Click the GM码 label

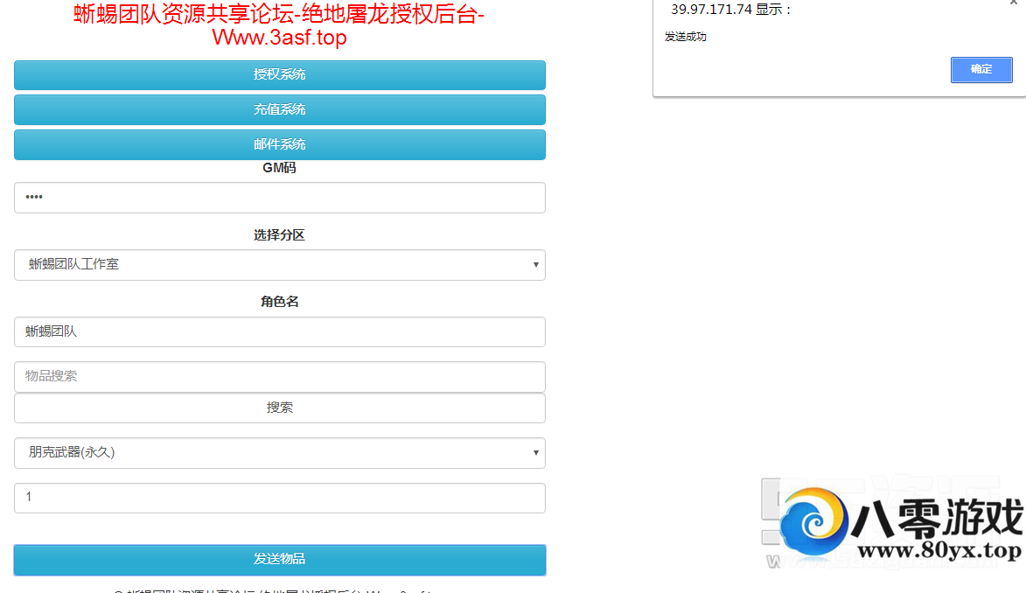[x=279, y=168]
